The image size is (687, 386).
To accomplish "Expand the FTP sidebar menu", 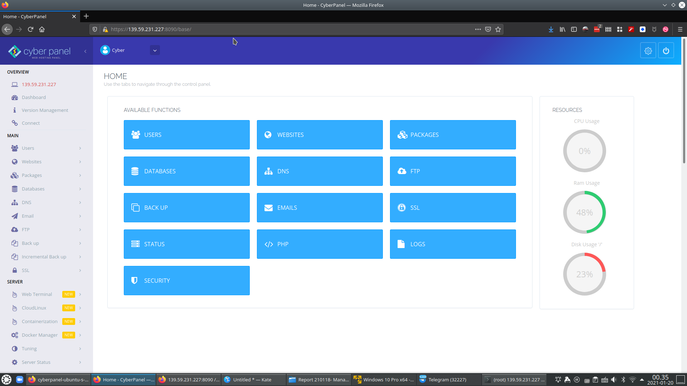I will point(47,229).
